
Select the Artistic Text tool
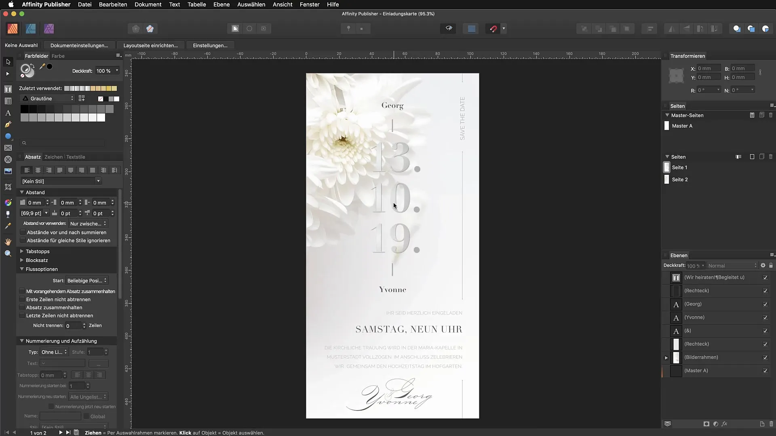click(8, 113)
